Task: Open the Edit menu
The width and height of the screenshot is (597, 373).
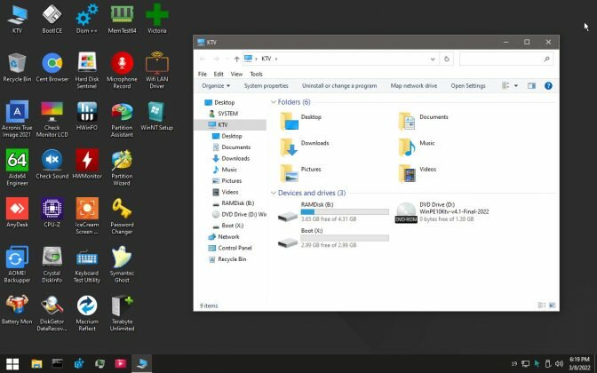Action: pos(219,74)
